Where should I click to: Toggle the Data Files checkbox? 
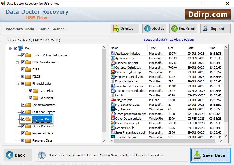30,90
